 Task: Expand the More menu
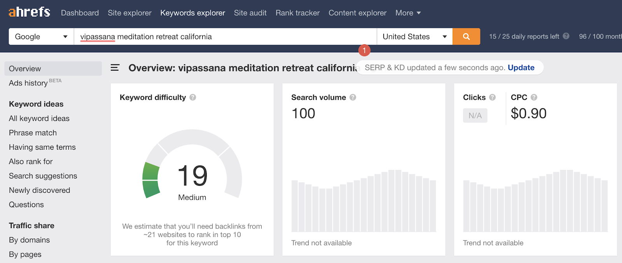[x=408, y=13]
